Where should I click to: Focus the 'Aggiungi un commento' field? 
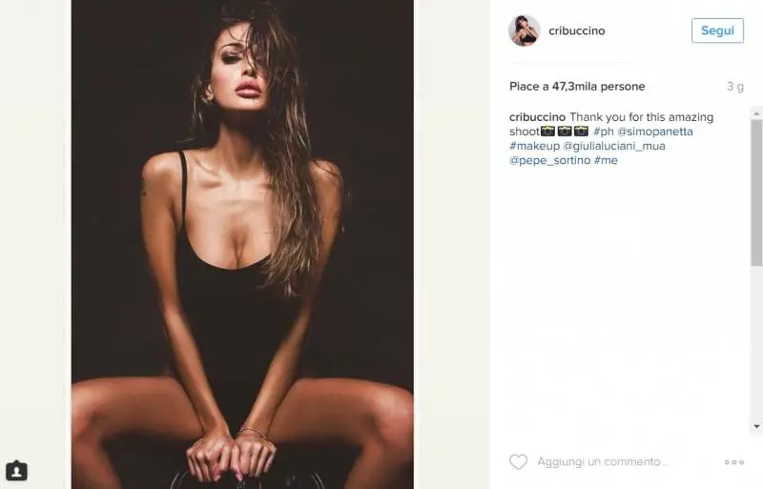tap(603, 461)
